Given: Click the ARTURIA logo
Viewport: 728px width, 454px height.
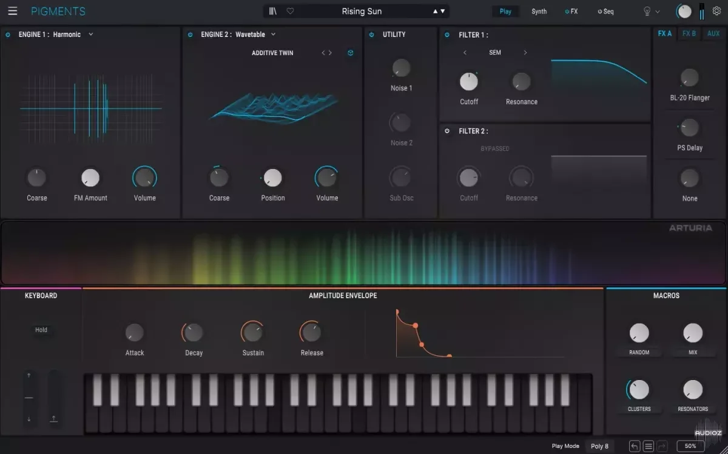Looking at the screenshot, I should [x=690, y=229].
